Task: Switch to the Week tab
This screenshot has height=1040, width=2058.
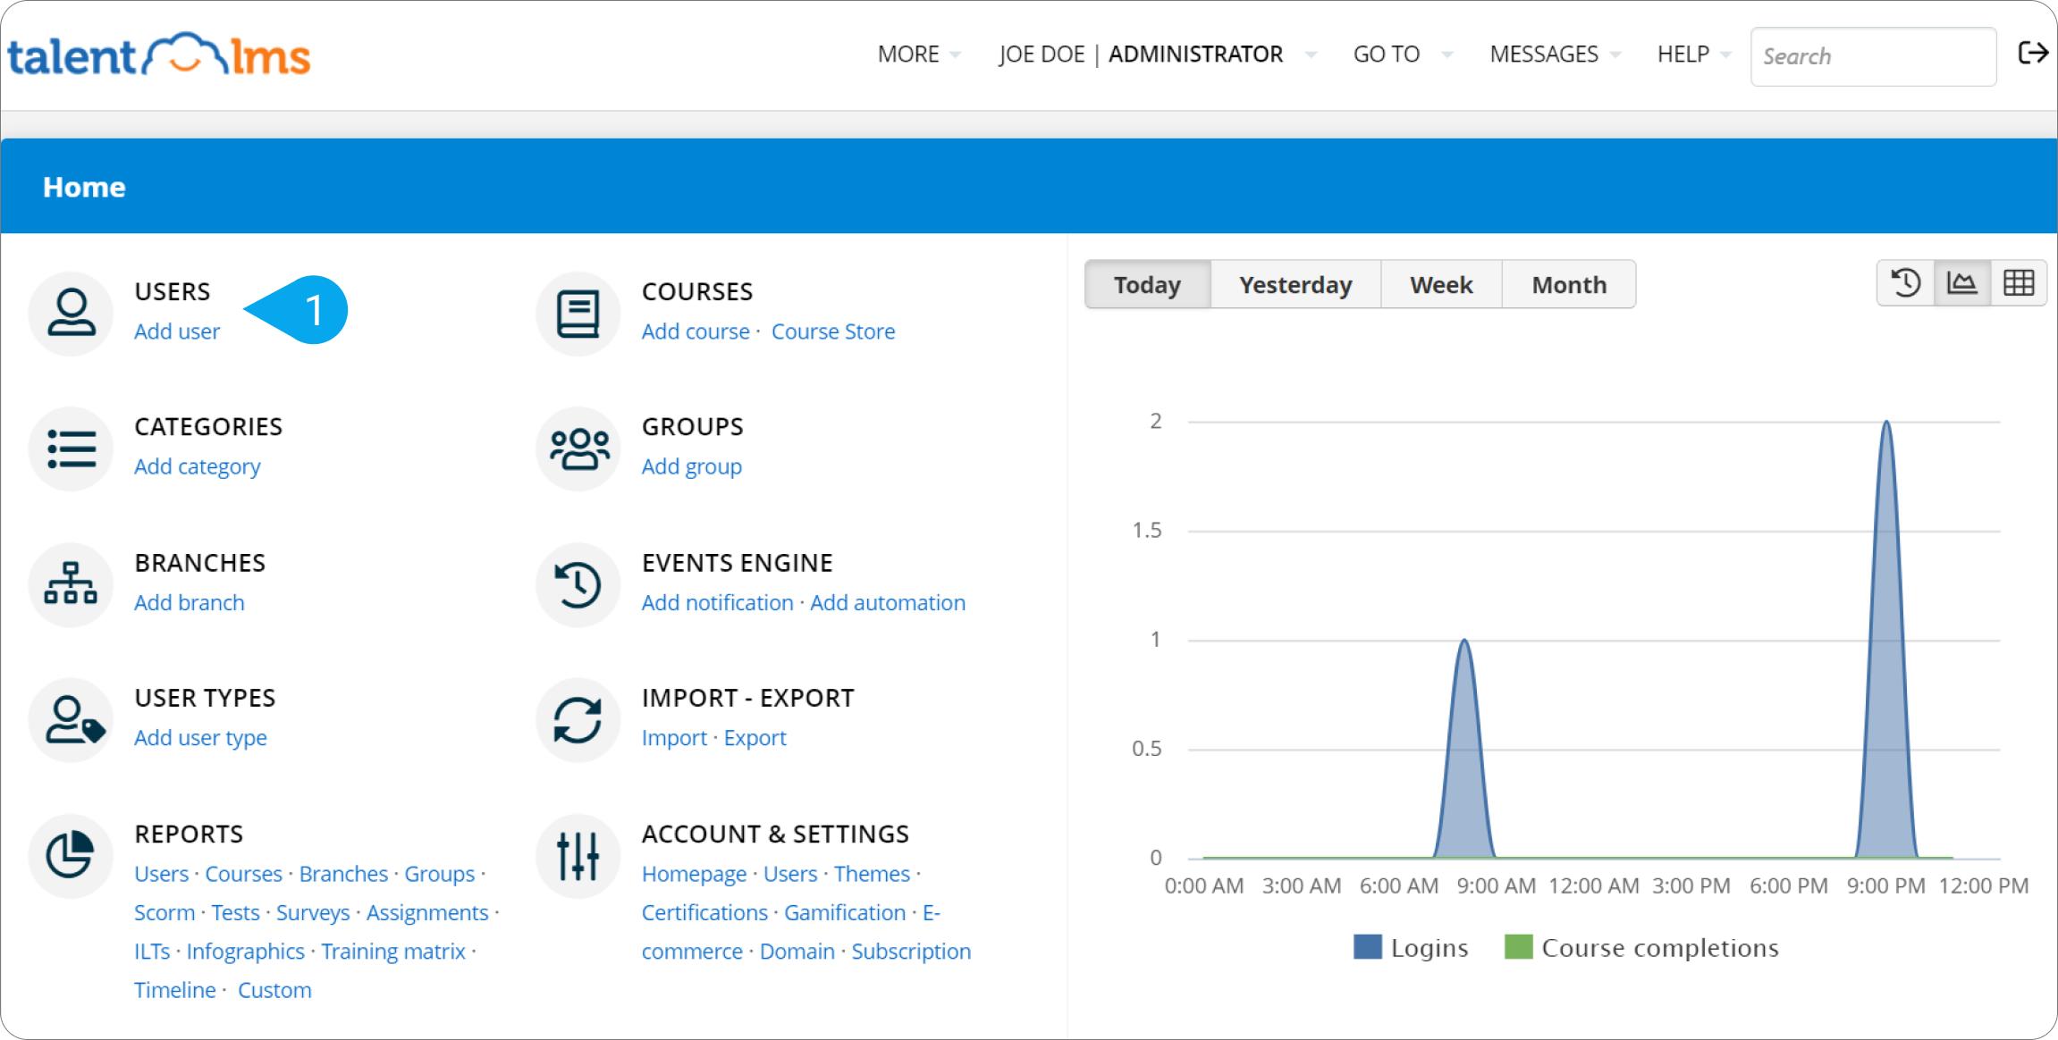Action: [1441, 284]
